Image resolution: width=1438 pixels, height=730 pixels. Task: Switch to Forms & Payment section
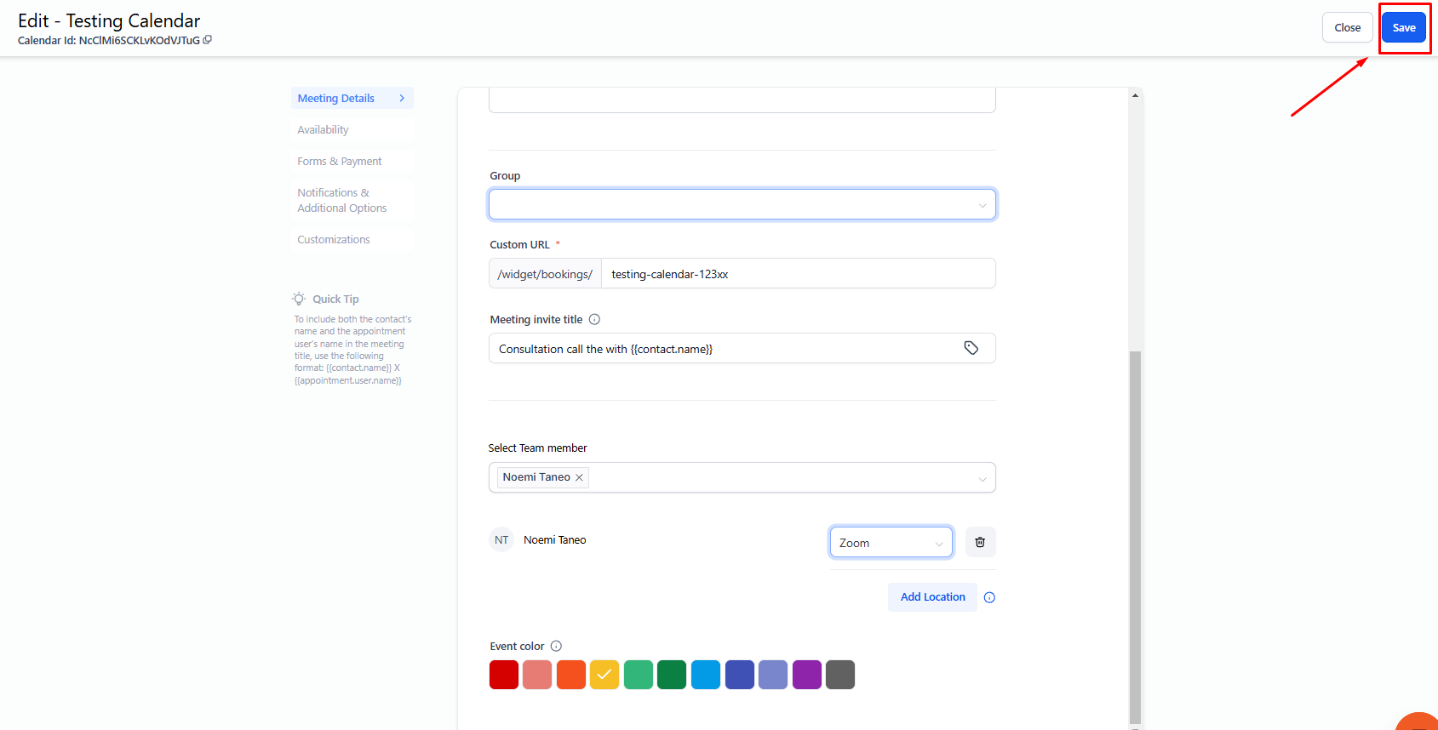tap(339, 162)
